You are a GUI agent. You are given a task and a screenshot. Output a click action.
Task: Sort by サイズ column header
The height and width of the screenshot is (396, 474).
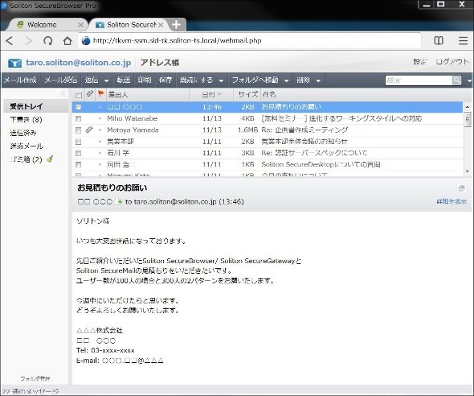tap(247, 94)
